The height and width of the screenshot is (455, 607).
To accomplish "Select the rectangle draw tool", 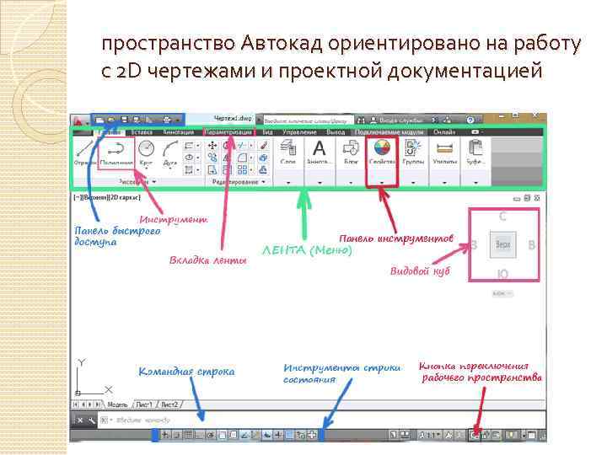I will [x=189, y=146].
